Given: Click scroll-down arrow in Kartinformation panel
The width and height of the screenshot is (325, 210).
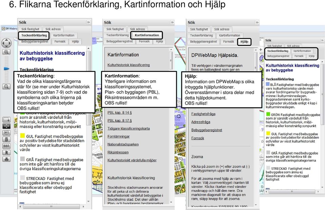Looking at the screenshot, I should click(x=171, y=202).
